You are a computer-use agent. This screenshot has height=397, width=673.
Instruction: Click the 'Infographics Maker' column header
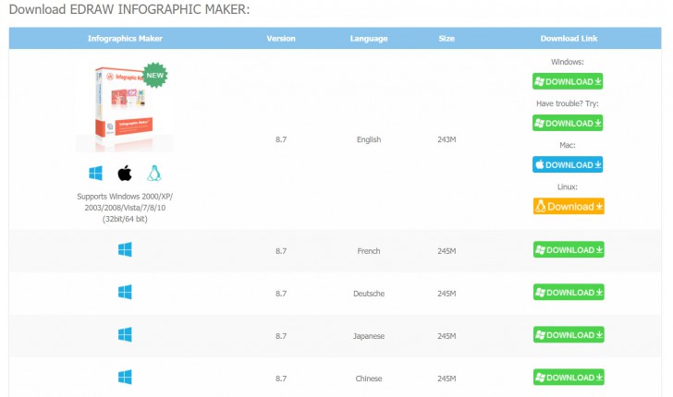click(x=125, y=39)
